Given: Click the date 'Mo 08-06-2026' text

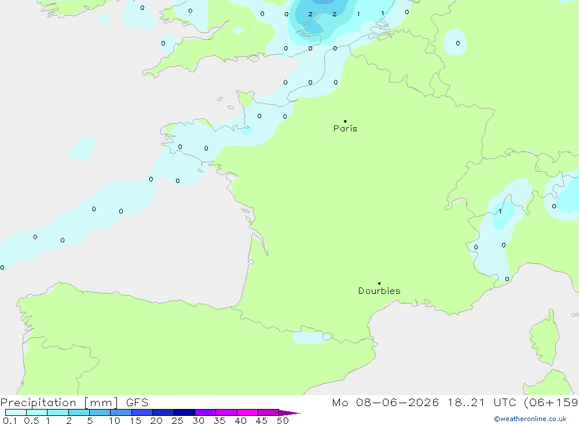Looking at the screenshot, I should (385, 403).
